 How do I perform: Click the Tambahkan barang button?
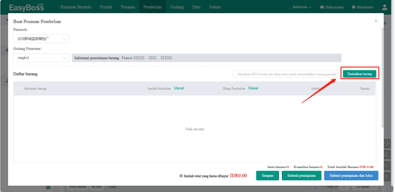[359, 74]
